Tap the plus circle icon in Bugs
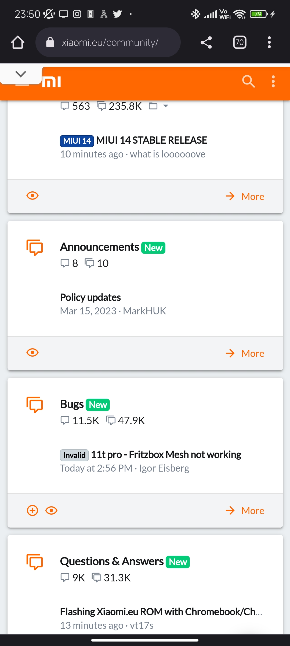Screen dimensions: 290x646 pyautogui.click(x=32, y=510)
